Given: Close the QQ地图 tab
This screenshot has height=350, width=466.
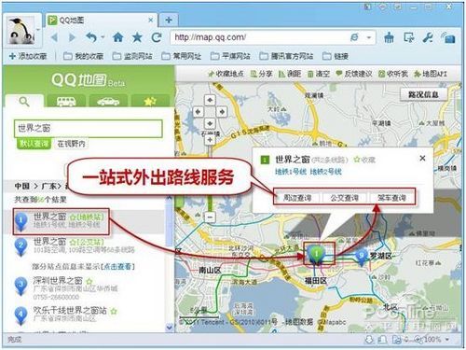Looking at the screenshot, I should click(151, 21).
